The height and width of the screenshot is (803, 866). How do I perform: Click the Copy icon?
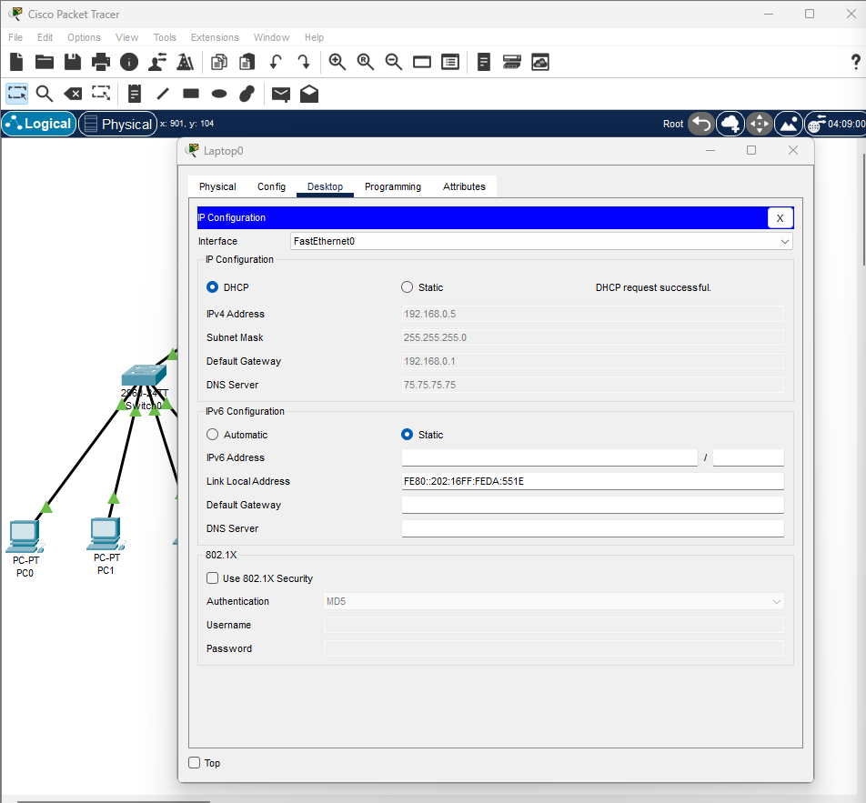click(x=219, y=62)
